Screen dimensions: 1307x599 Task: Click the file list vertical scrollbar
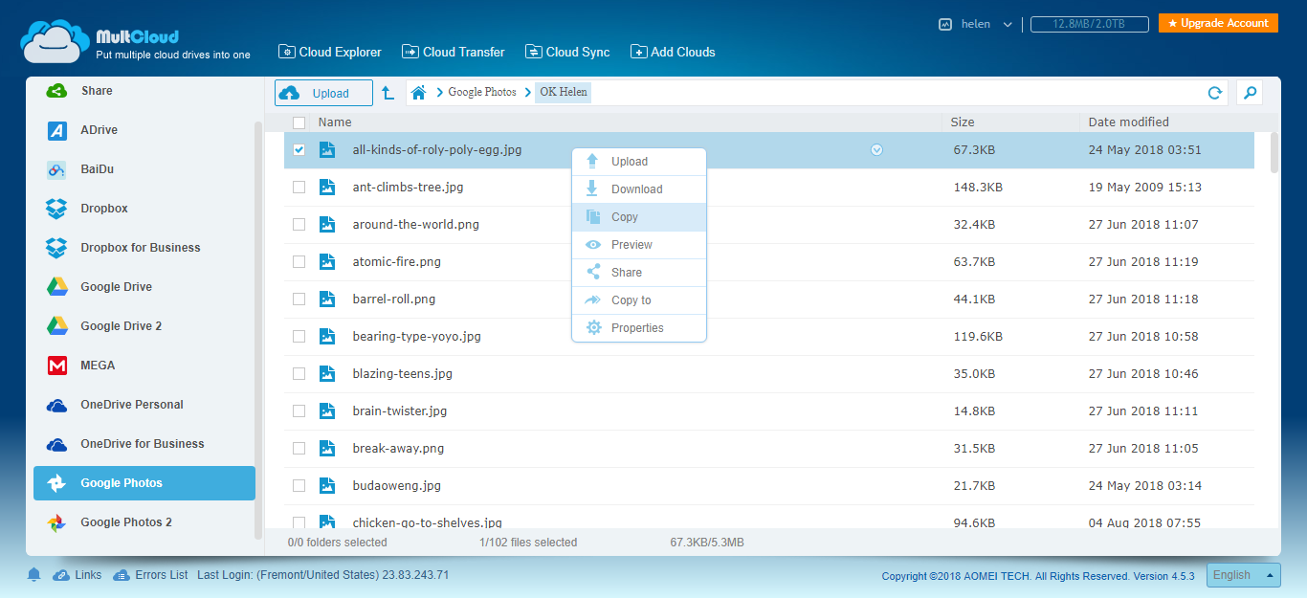tap(1274, 153)
